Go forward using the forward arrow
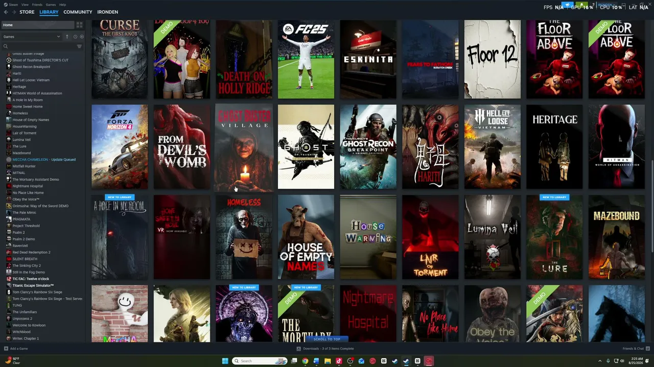Image resolution: width=654 pixels, height=367 pixels. [13, 12]
